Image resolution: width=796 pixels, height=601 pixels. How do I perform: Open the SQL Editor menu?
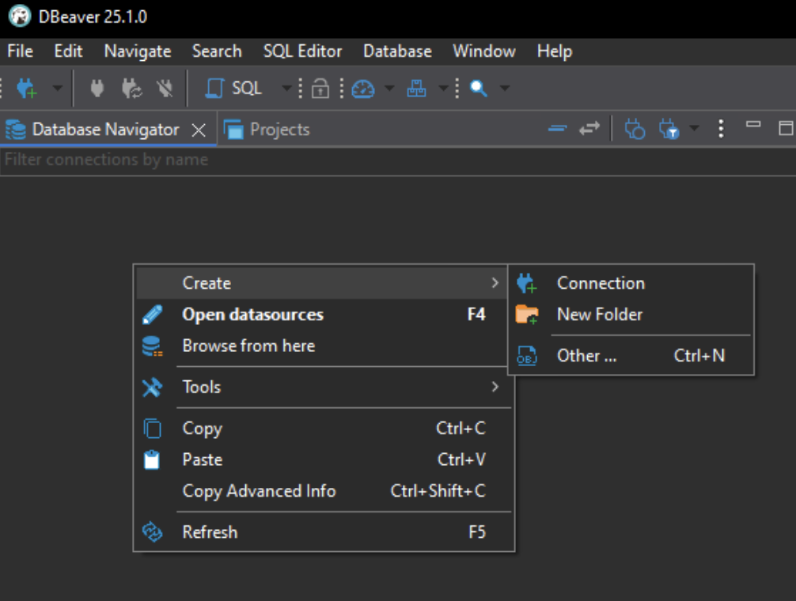[x=302, y=51]
